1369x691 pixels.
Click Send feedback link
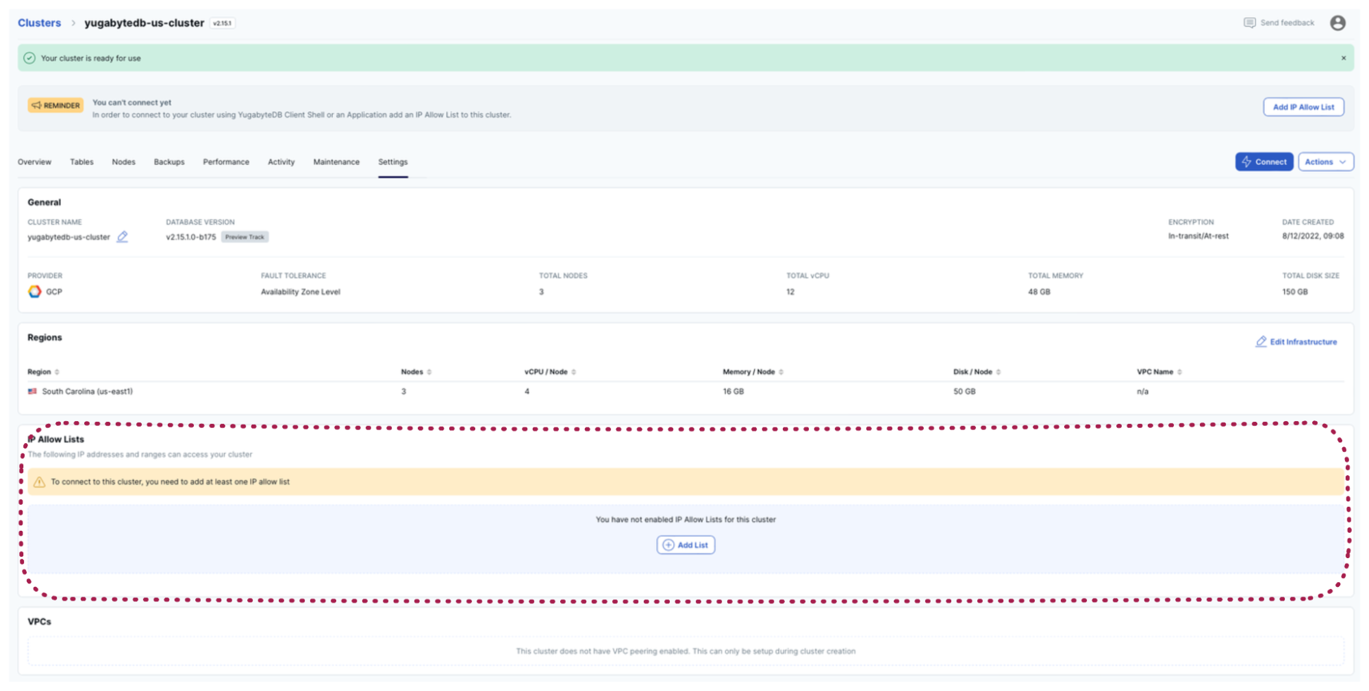(1279, 23)
